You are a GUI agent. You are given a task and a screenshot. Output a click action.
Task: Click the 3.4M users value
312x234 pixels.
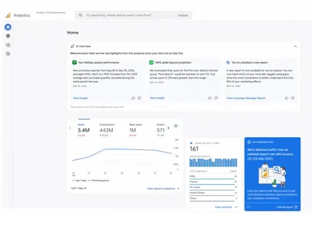click(x=84, y=131)
